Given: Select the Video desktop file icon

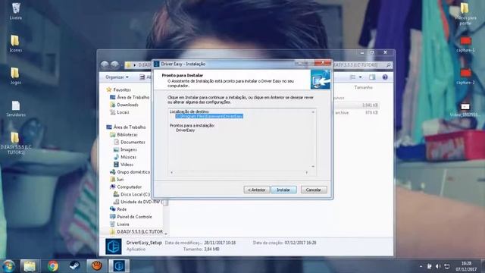Looking at the screenshot, I should tap(465, 110).
